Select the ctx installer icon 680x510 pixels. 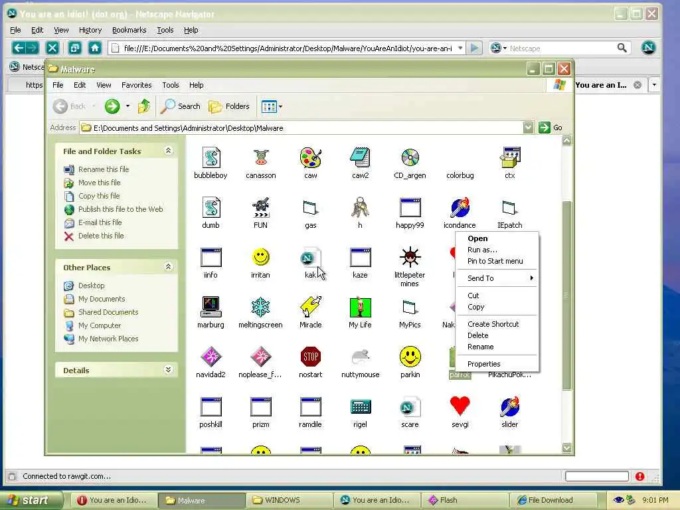coord(510,158)
